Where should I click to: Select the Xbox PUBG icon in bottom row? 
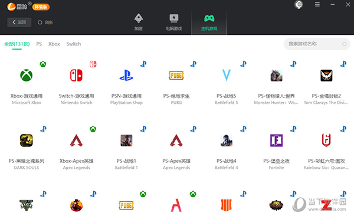tap(126, 205)
